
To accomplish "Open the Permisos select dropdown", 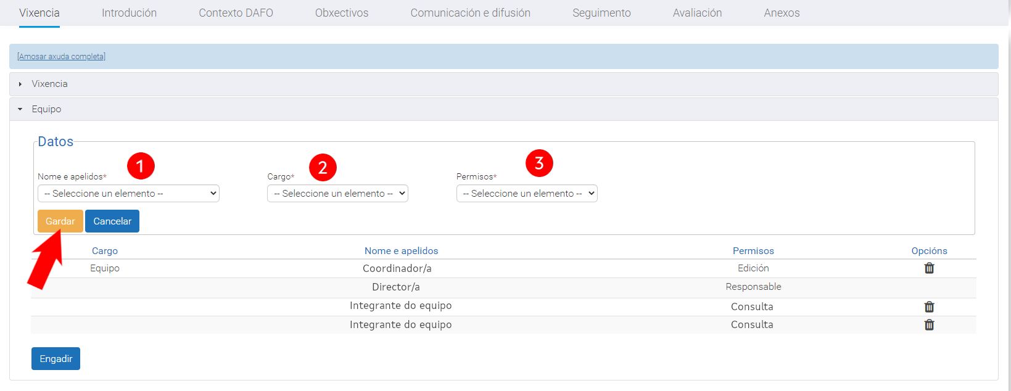I will click(527, 194).
